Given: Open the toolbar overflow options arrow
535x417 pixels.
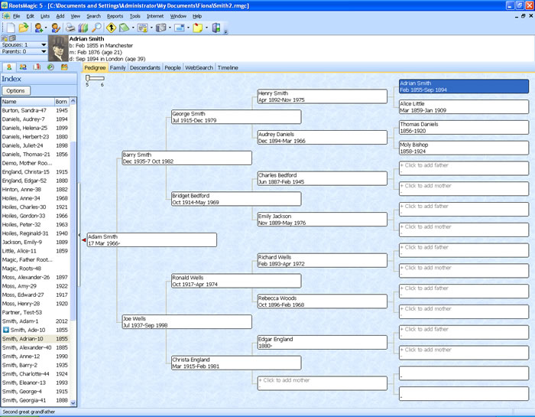Looking at the screenshot, I should (x=225, y=32).
